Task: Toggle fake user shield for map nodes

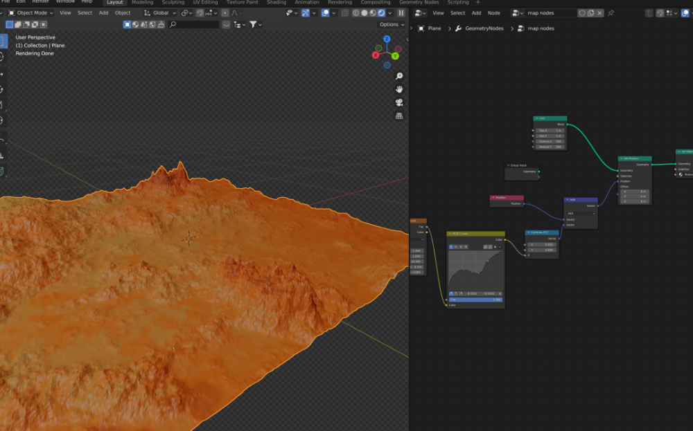Action: pos(582,12)
